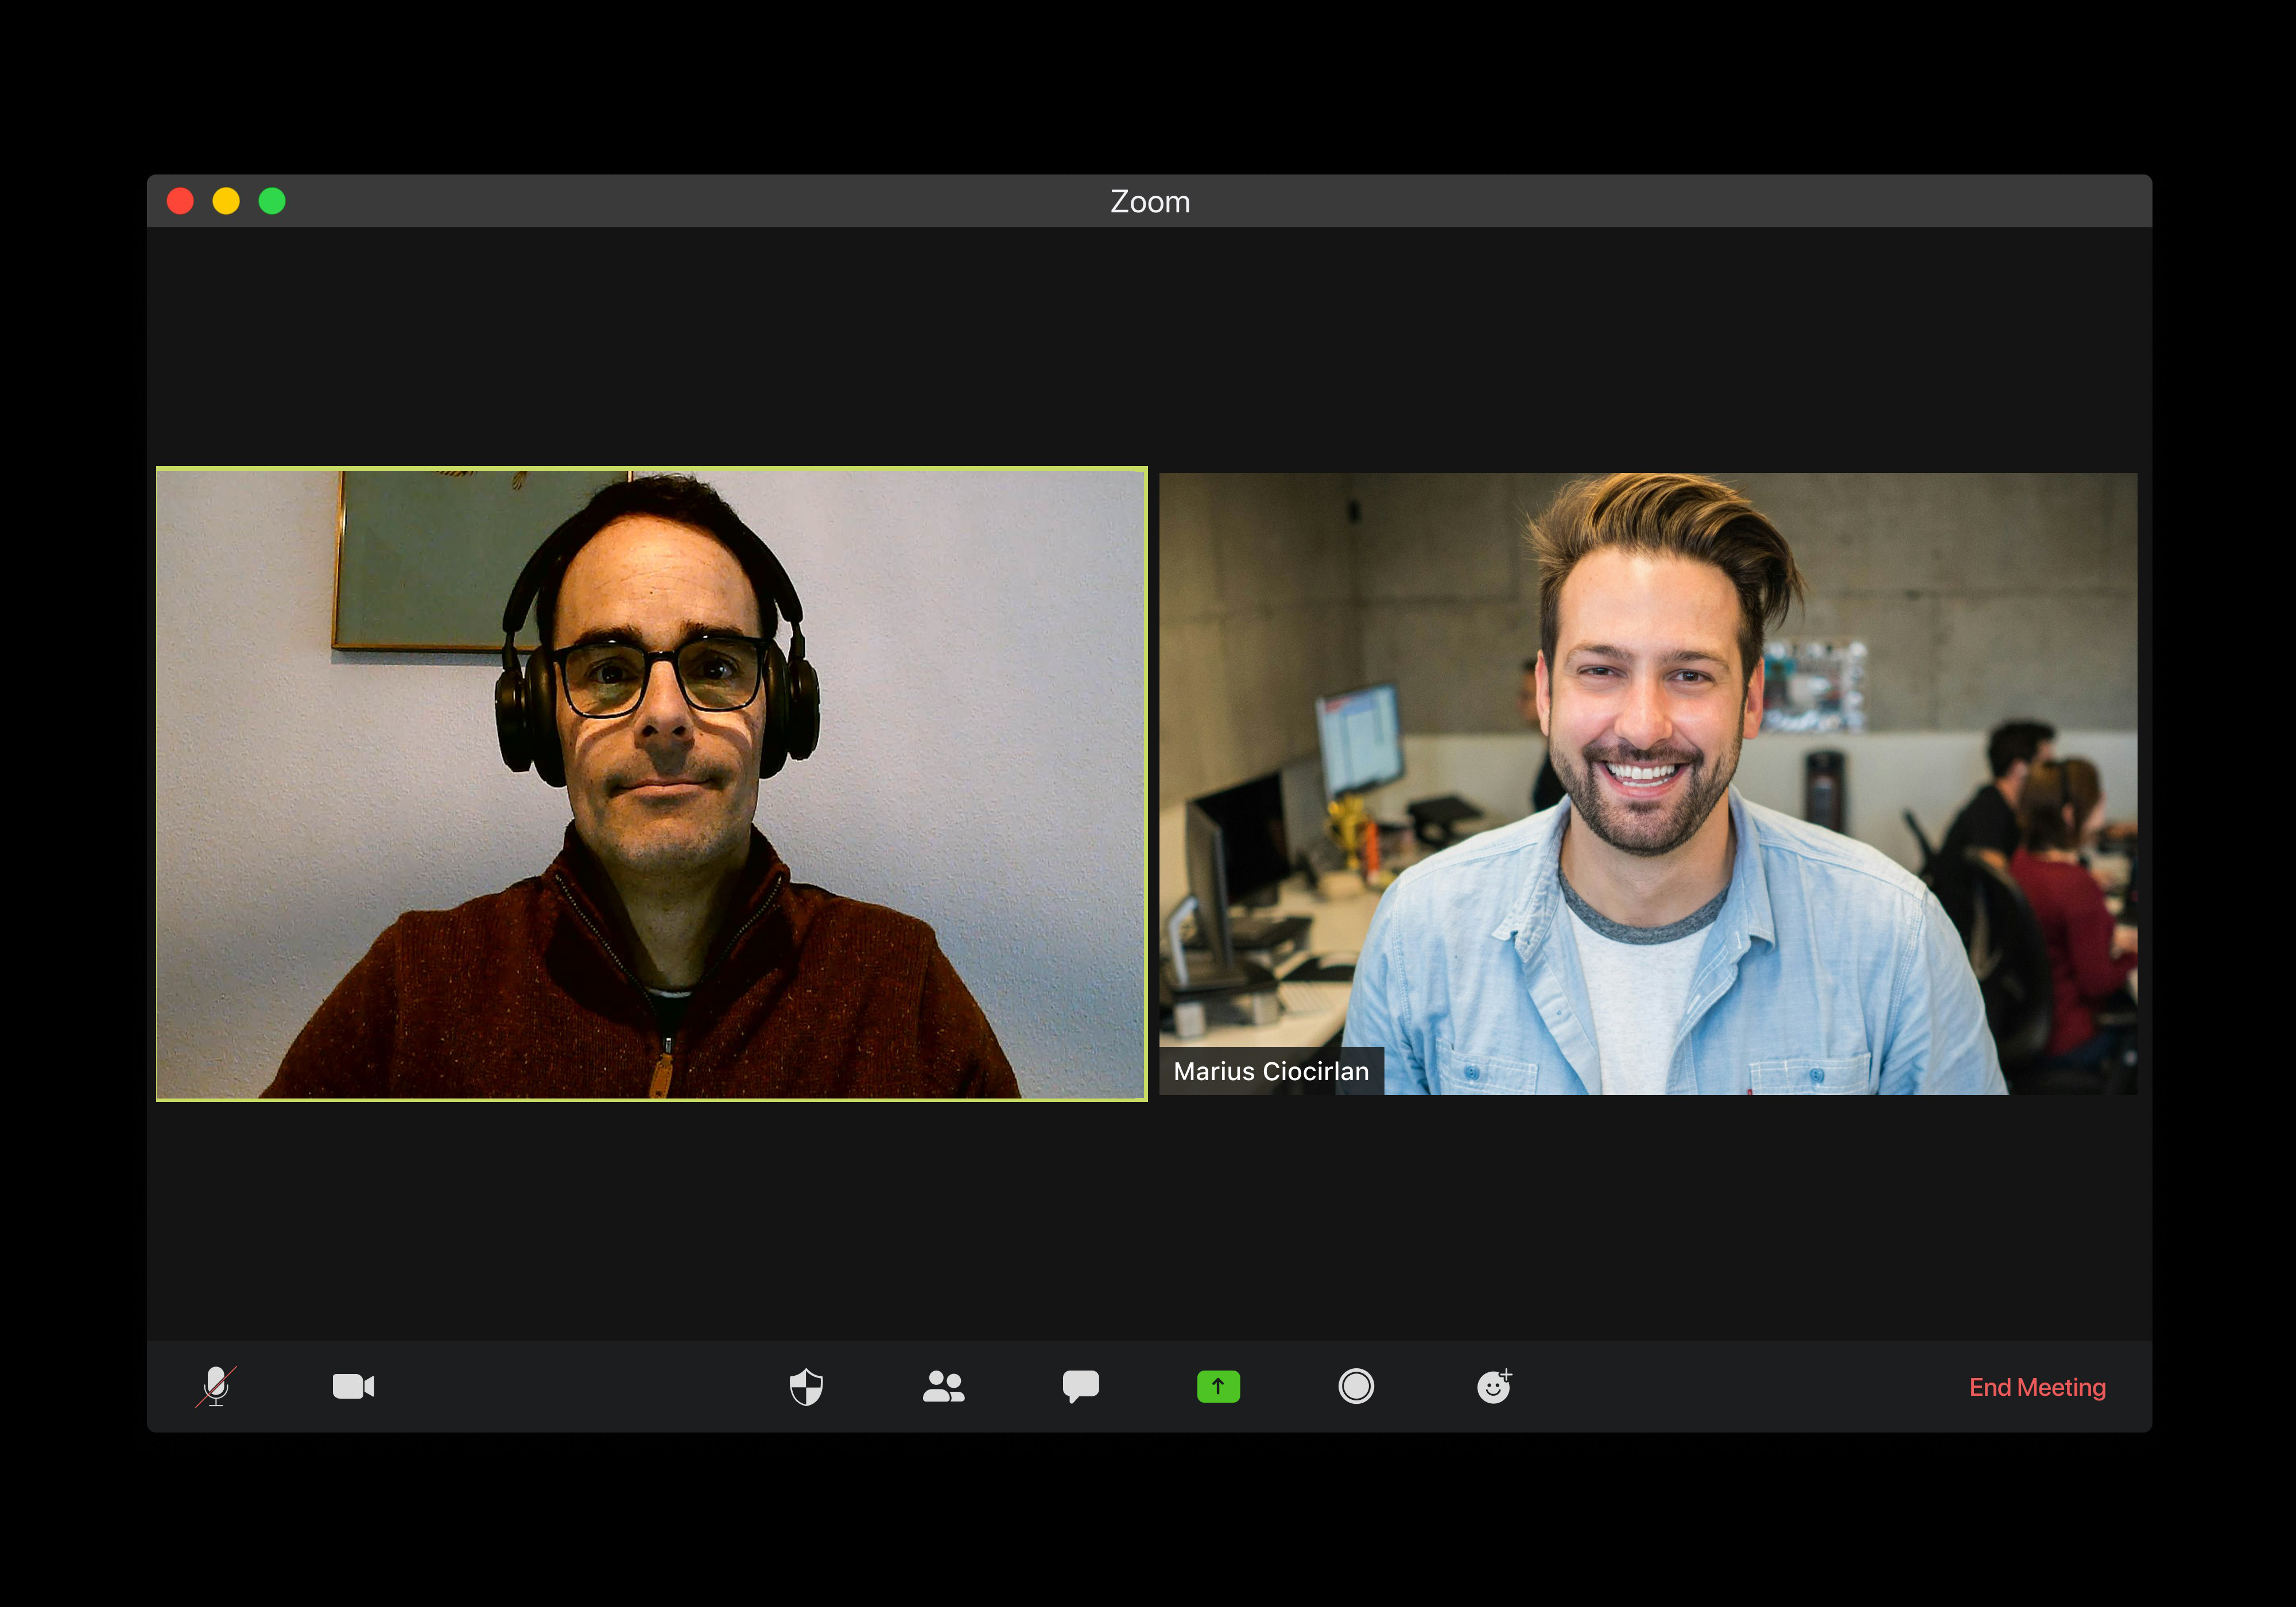Close the Zoom window with red button
Viewport: 2296px width, 1607px height.
180,201
